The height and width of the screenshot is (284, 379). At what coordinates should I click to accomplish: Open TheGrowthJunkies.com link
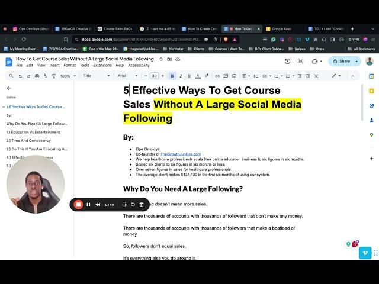pos(180,154)
